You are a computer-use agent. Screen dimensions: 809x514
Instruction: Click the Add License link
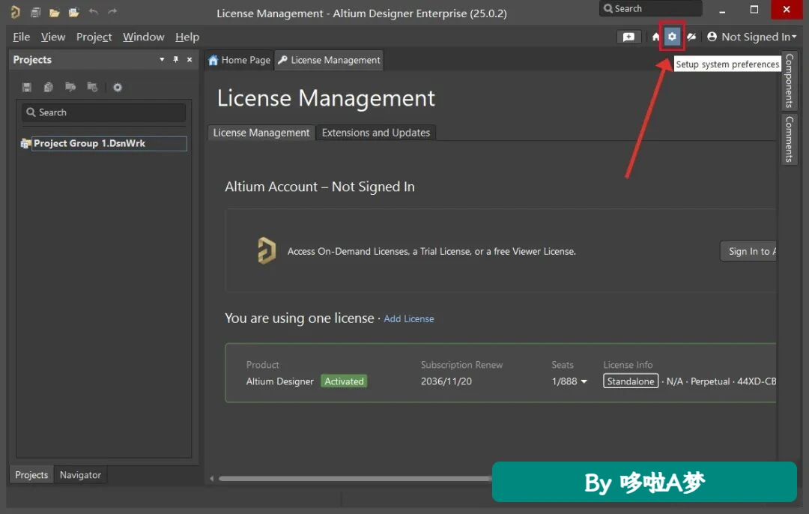[409, 319]
